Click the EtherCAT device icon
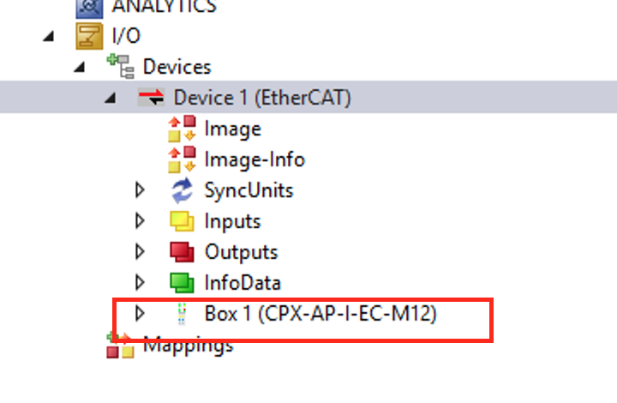This screenshot has height=403, width=617. tap(151, 97)
